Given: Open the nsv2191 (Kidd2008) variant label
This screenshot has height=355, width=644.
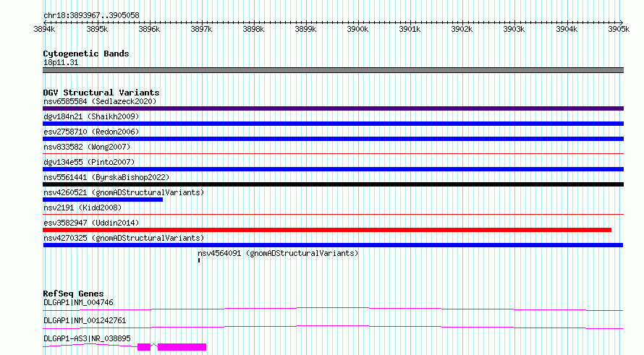Looking at the screenshot, I should 82,208.
